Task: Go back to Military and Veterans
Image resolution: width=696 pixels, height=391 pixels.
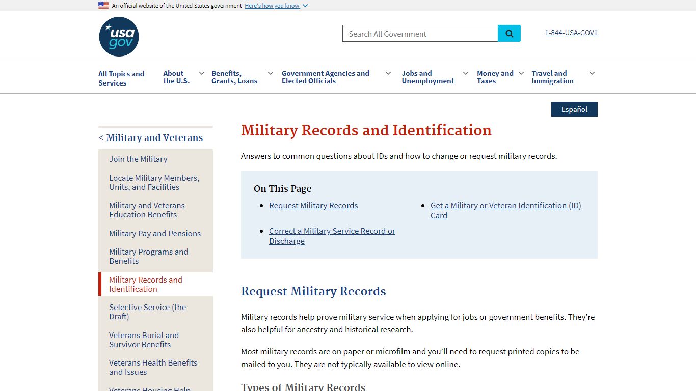Action: coord(151,137)
